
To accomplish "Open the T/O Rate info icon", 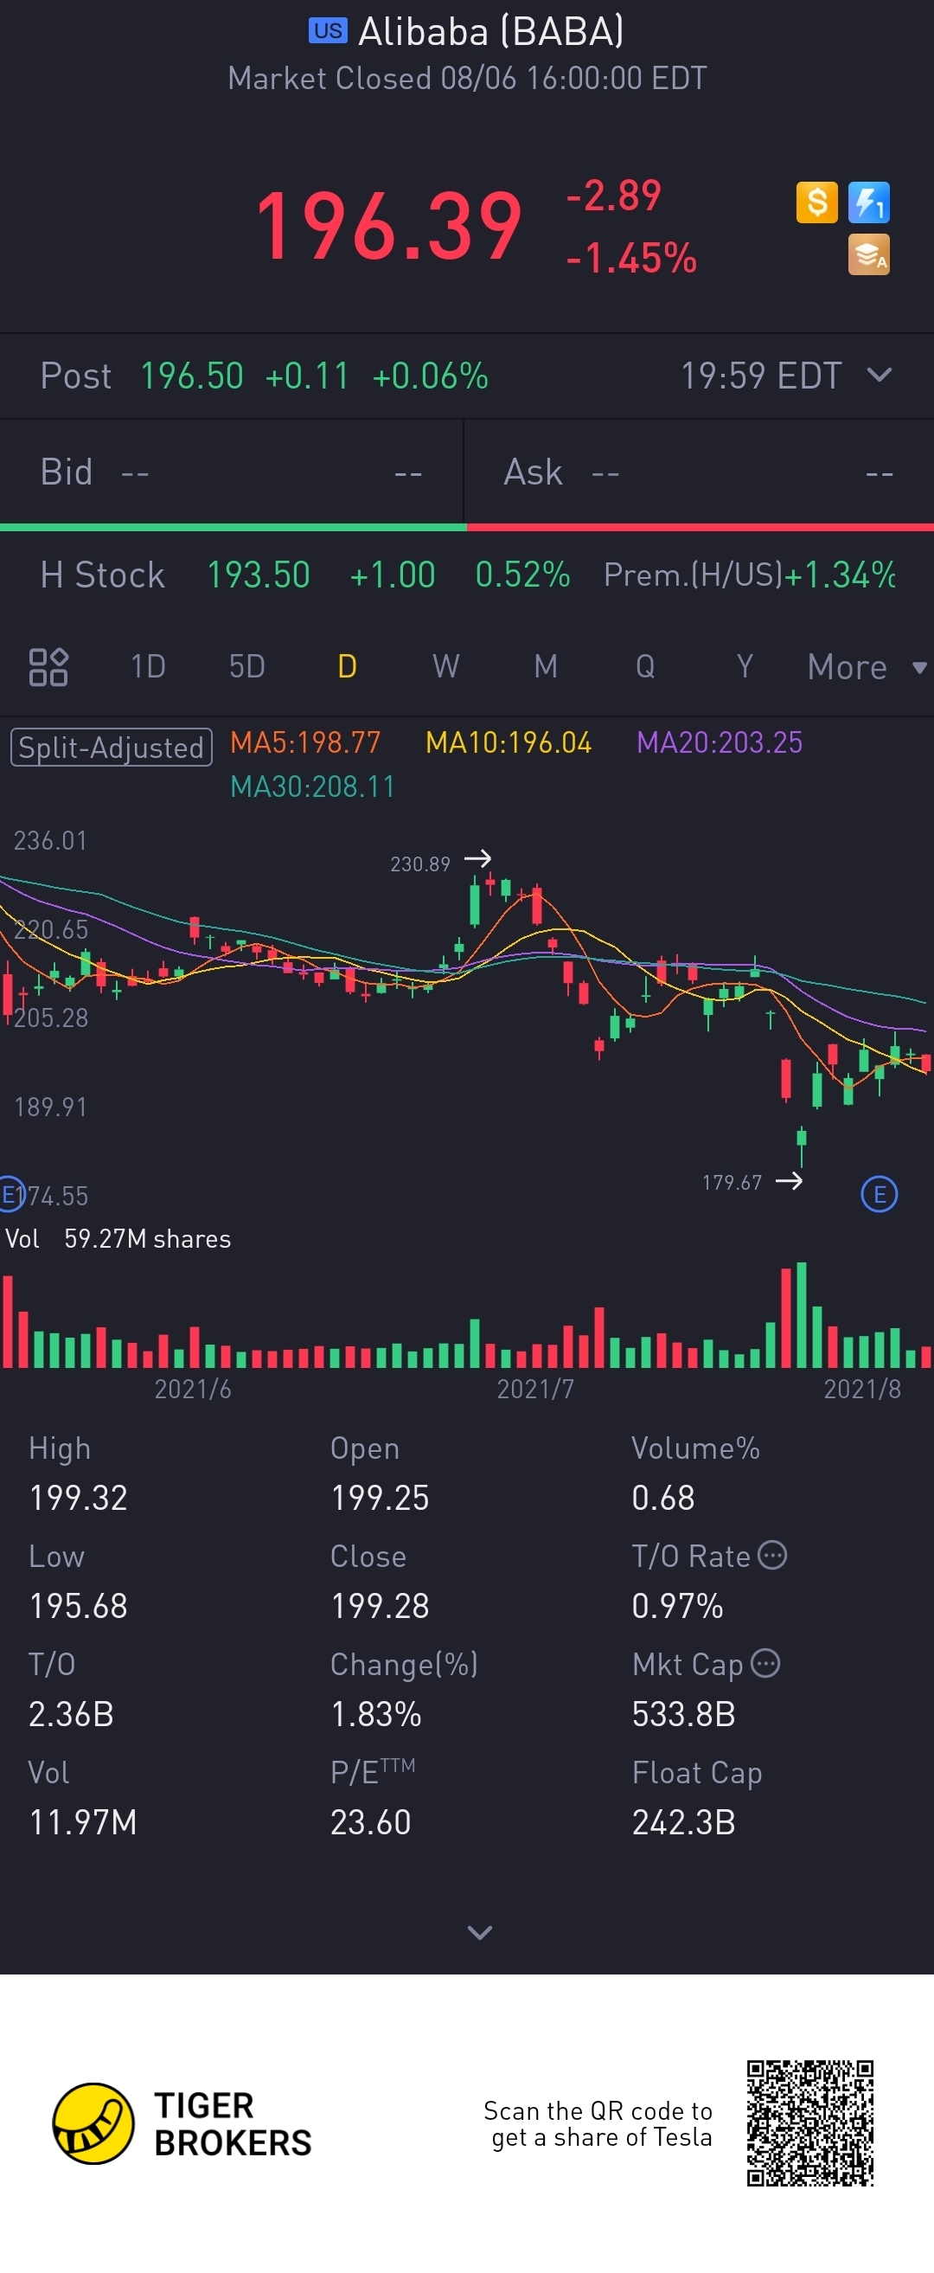I will [x=772, y=1555].
